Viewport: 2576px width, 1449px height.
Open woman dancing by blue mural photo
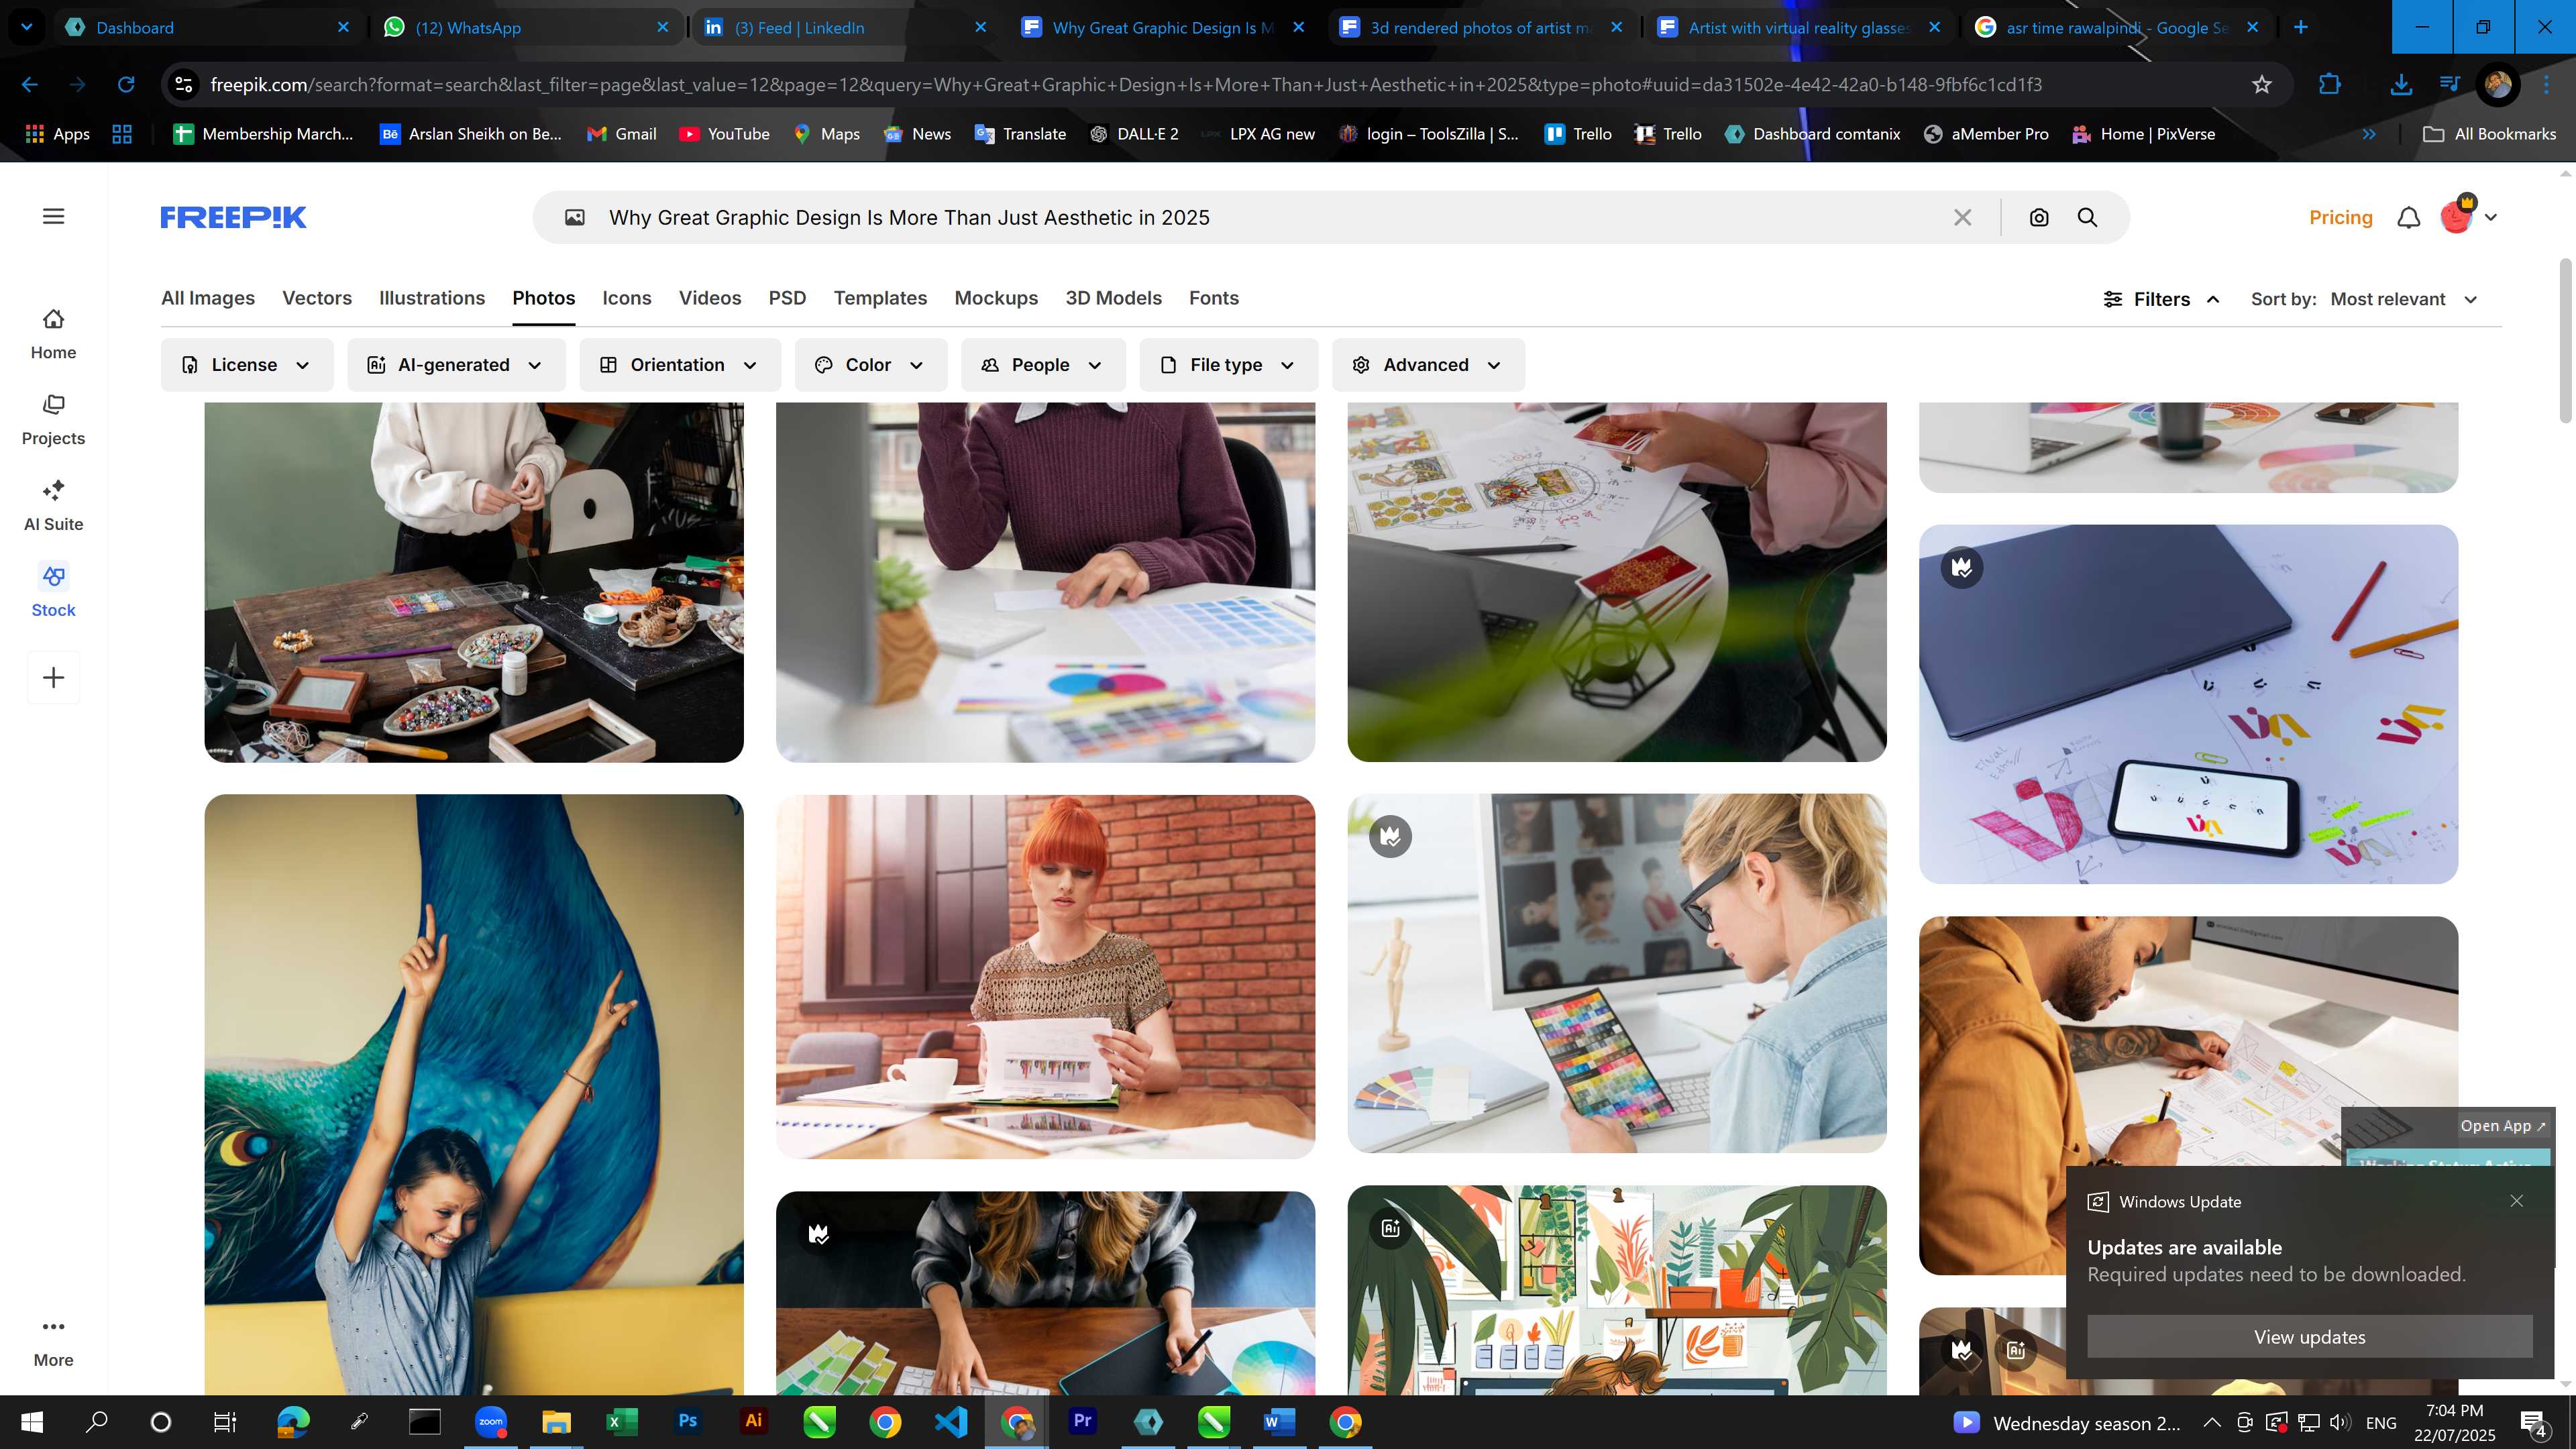coord(474,1095)
